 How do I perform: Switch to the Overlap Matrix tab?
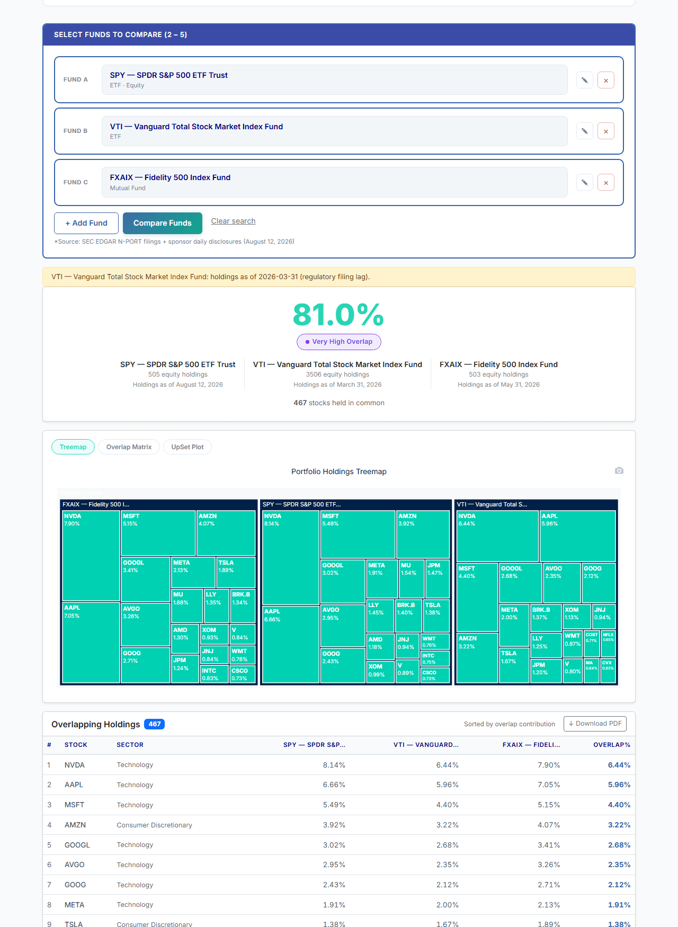click(x=129, y=447)
